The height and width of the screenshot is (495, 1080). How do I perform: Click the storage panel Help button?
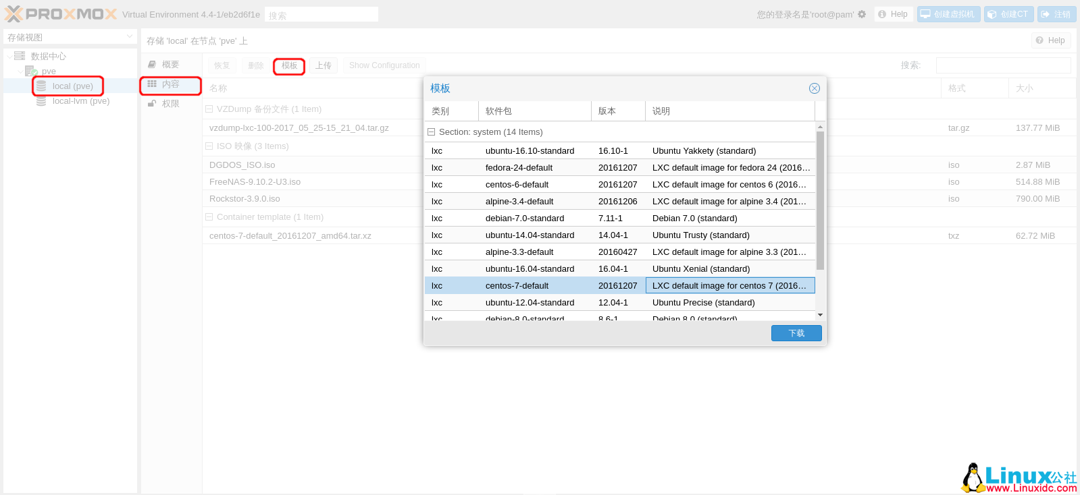pyautogui.click(x=1051, y=40)
